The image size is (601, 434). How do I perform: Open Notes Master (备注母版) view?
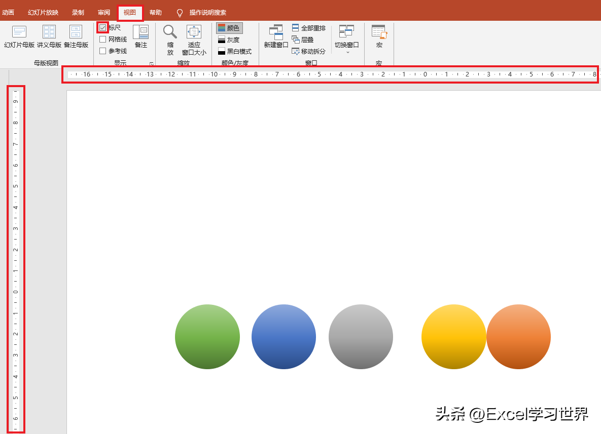76,37
